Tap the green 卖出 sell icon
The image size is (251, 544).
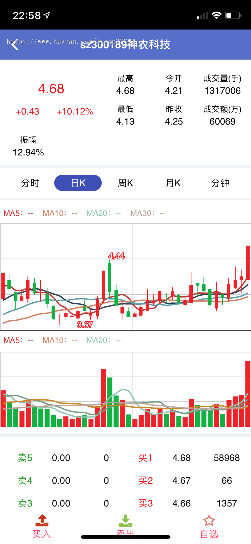[x=126, y=521]
